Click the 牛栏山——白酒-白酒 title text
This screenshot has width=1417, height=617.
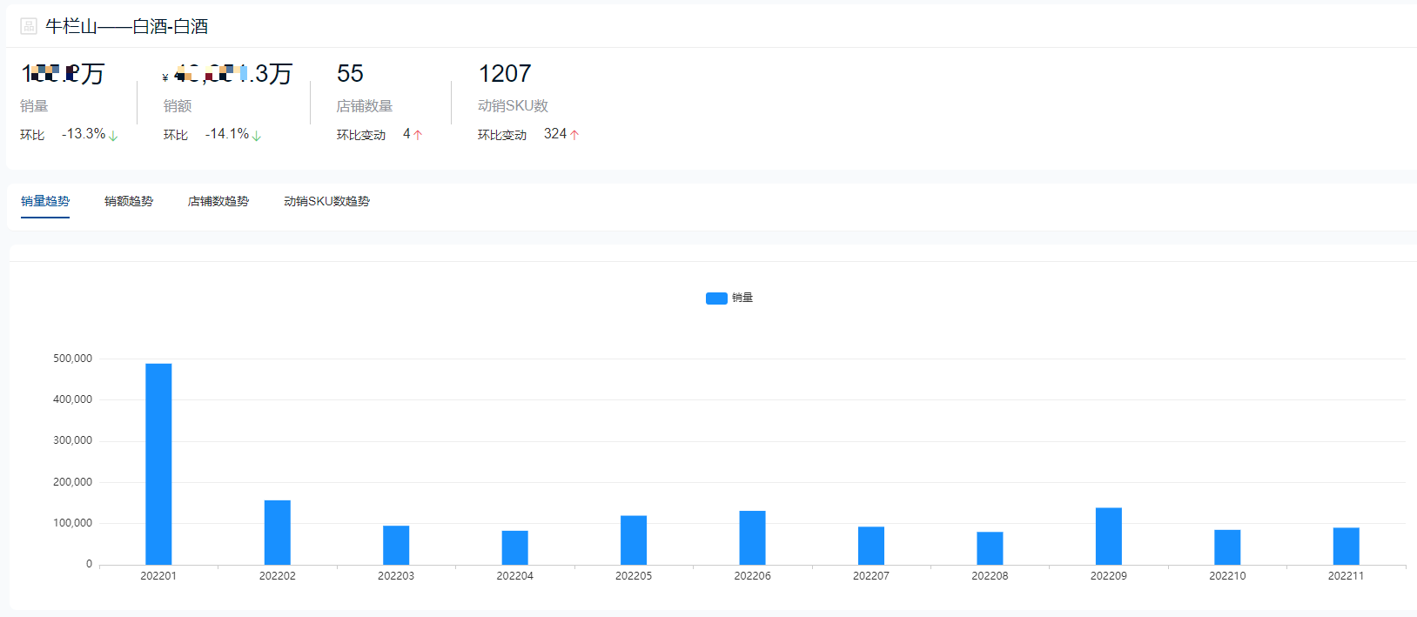tap(127, 26)
